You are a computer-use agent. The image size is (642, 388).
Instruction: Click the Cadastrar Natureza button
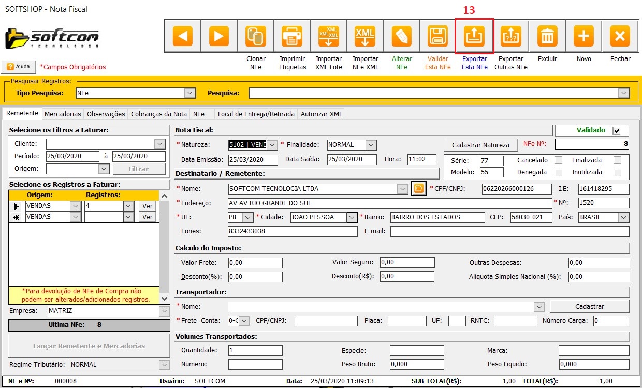tap(481, 145)
